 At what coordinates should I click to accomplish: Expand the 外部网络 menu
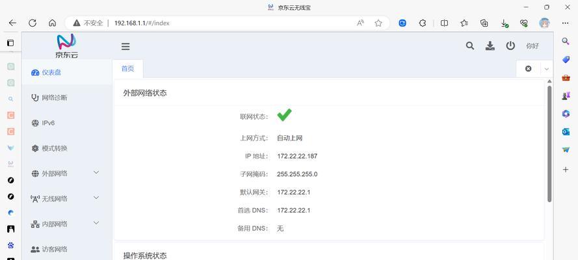coord(96,172)
